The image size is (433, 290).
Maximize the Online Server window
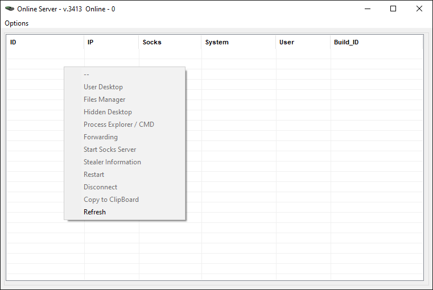(393, 9)
